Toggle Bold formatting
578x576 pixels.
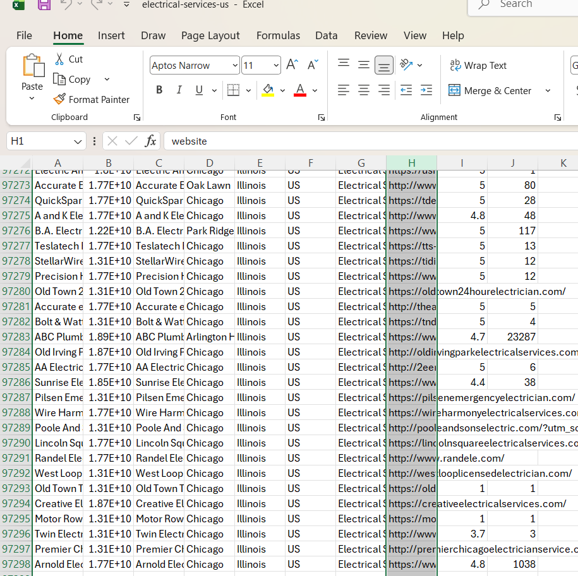tap(159, 90)
